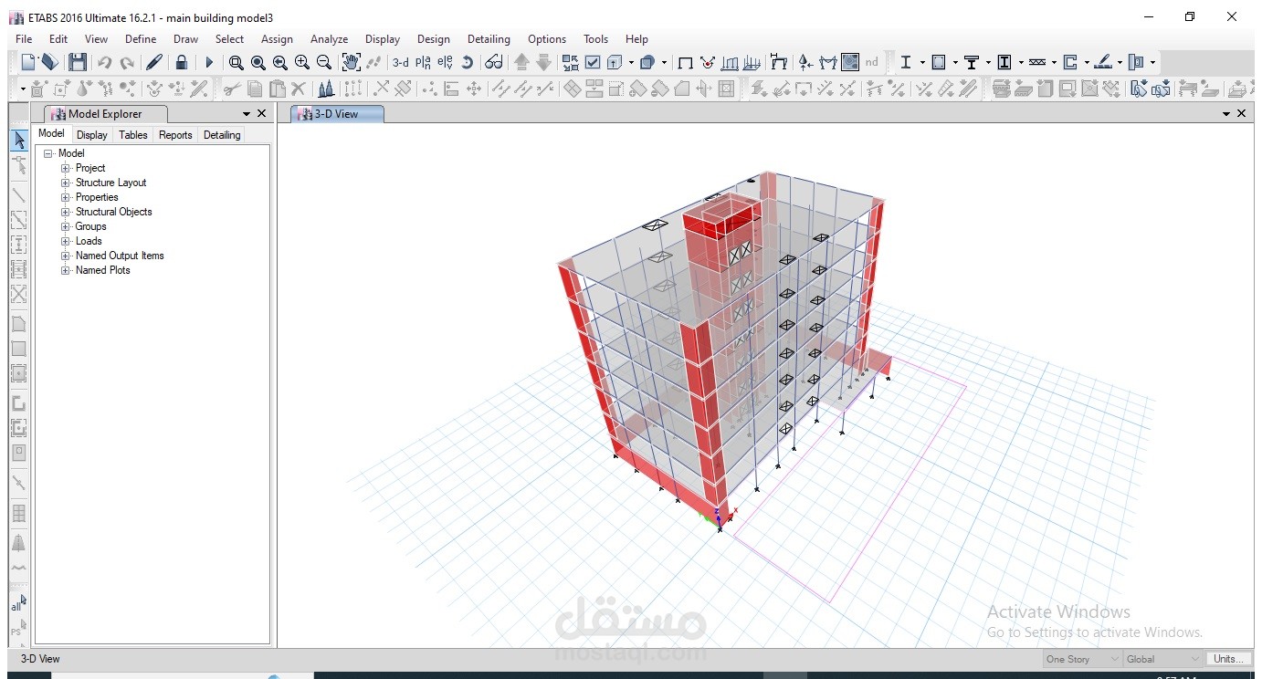Click the Save model floppy disk icon
Viewport: 1262px width, 679px height.
click(x=78, y=62)
